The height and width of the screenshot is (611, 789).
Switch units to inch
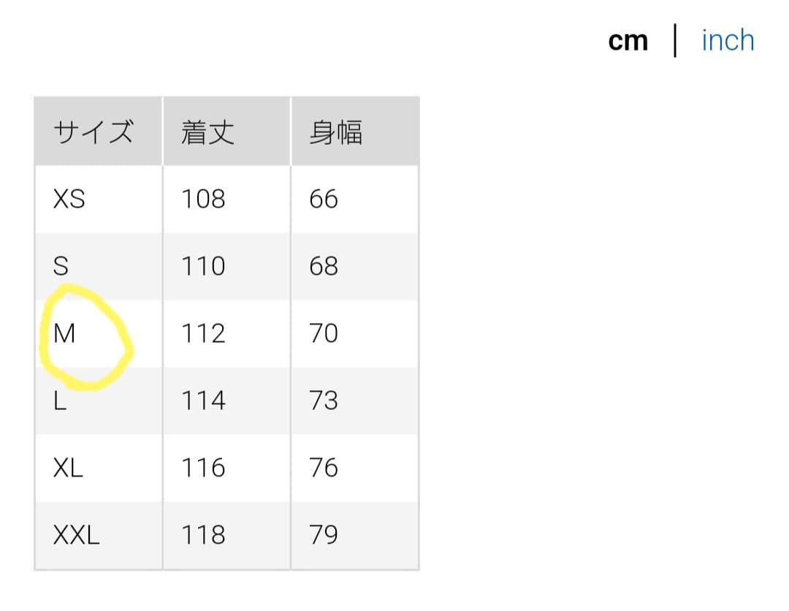(x=727, y=41)
